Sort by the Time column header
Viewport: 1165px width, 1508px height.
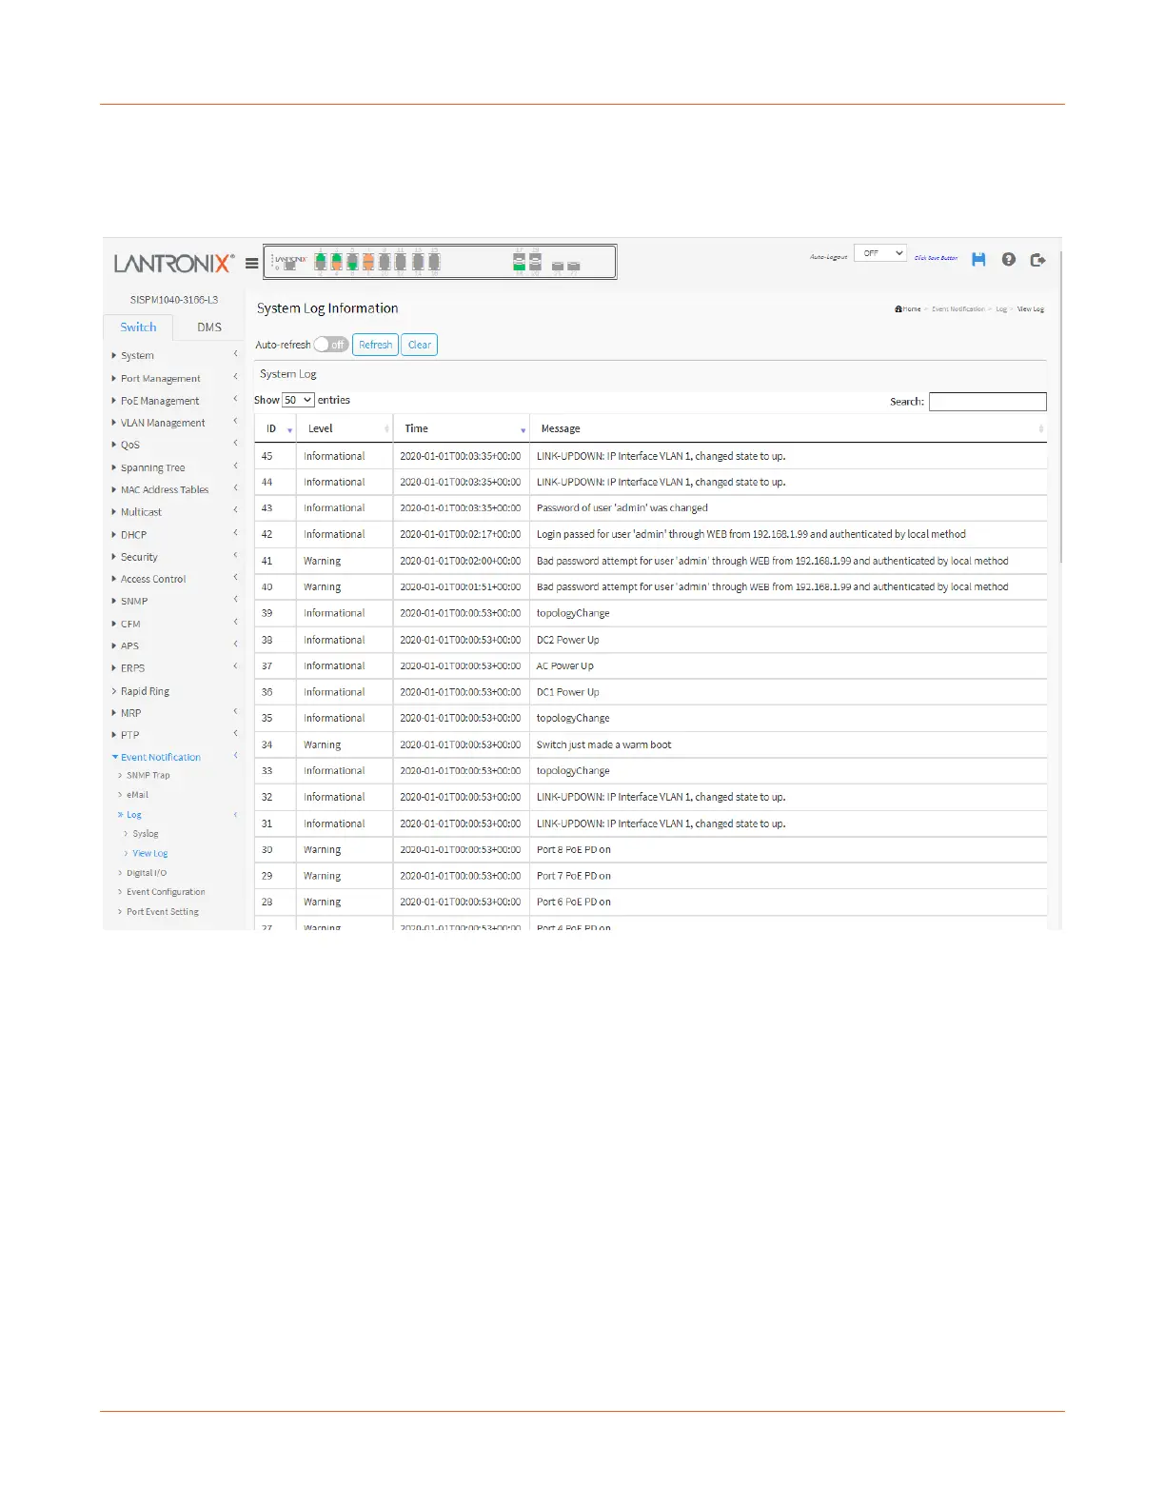click(462, 428)
